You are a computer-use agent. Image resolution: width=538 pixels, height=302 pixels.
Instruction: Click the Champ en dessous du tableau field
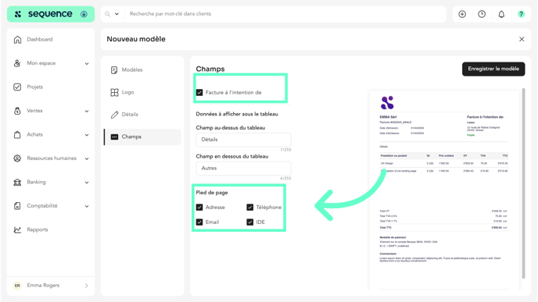click(244, 168)
